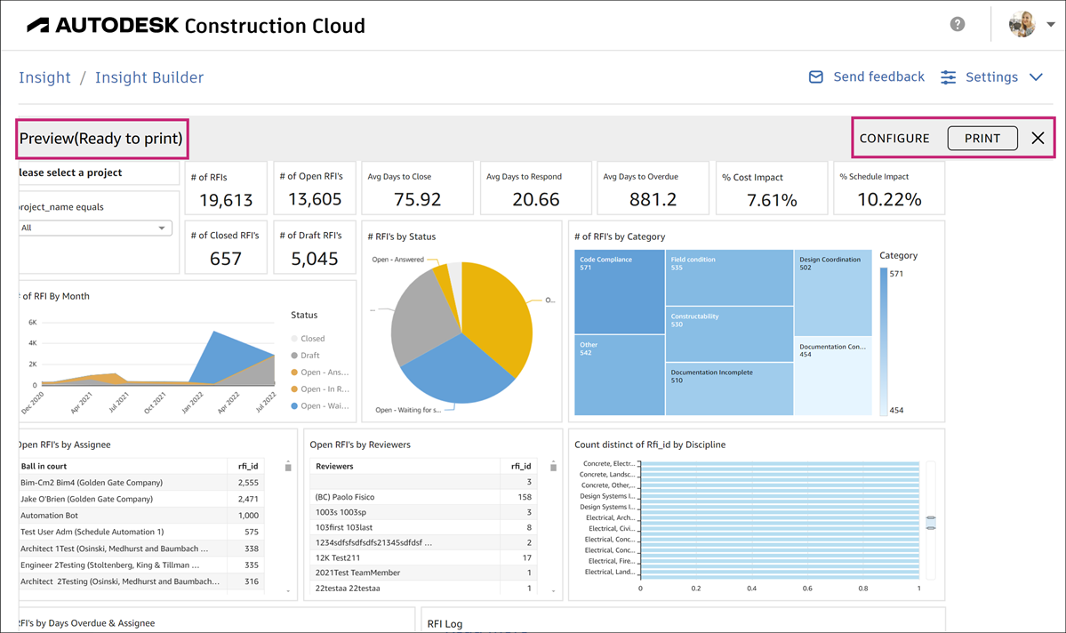Select the 1003s 1003sp reviewer row
Image resolution: width=1066 pixels, height=633 pixels.
coord(424,512)
